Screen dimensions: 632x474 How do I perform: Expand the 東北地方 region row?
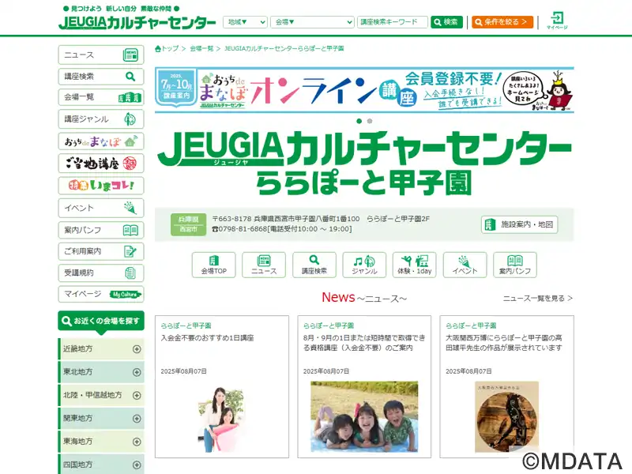click(x=101, y=372)
